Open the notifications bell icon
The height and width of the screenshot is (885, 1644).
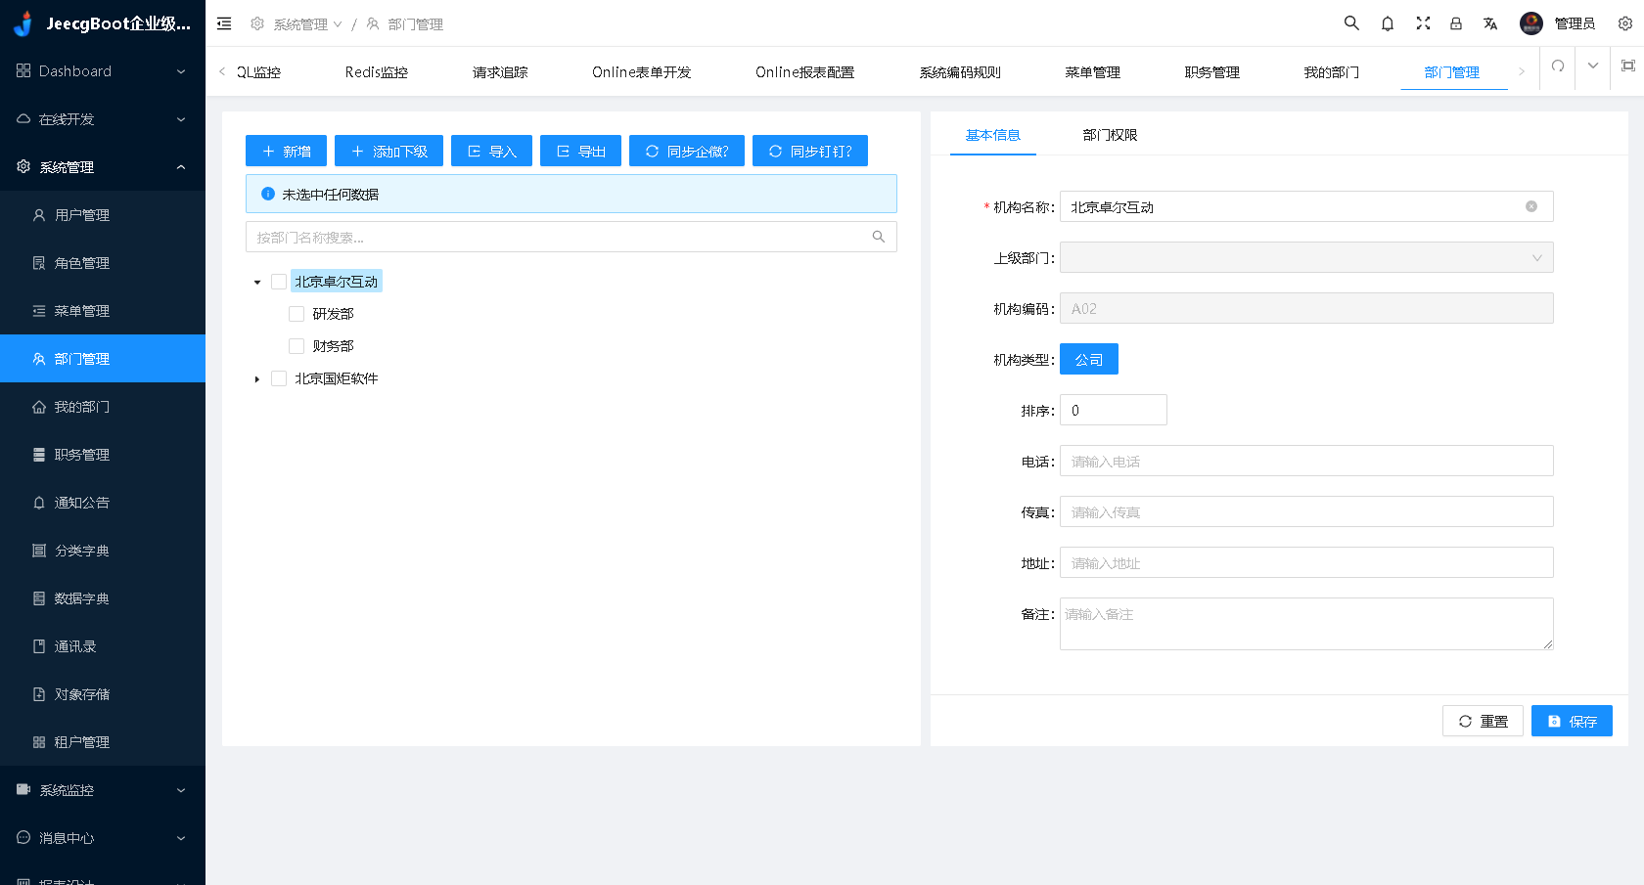point(1387,22)
